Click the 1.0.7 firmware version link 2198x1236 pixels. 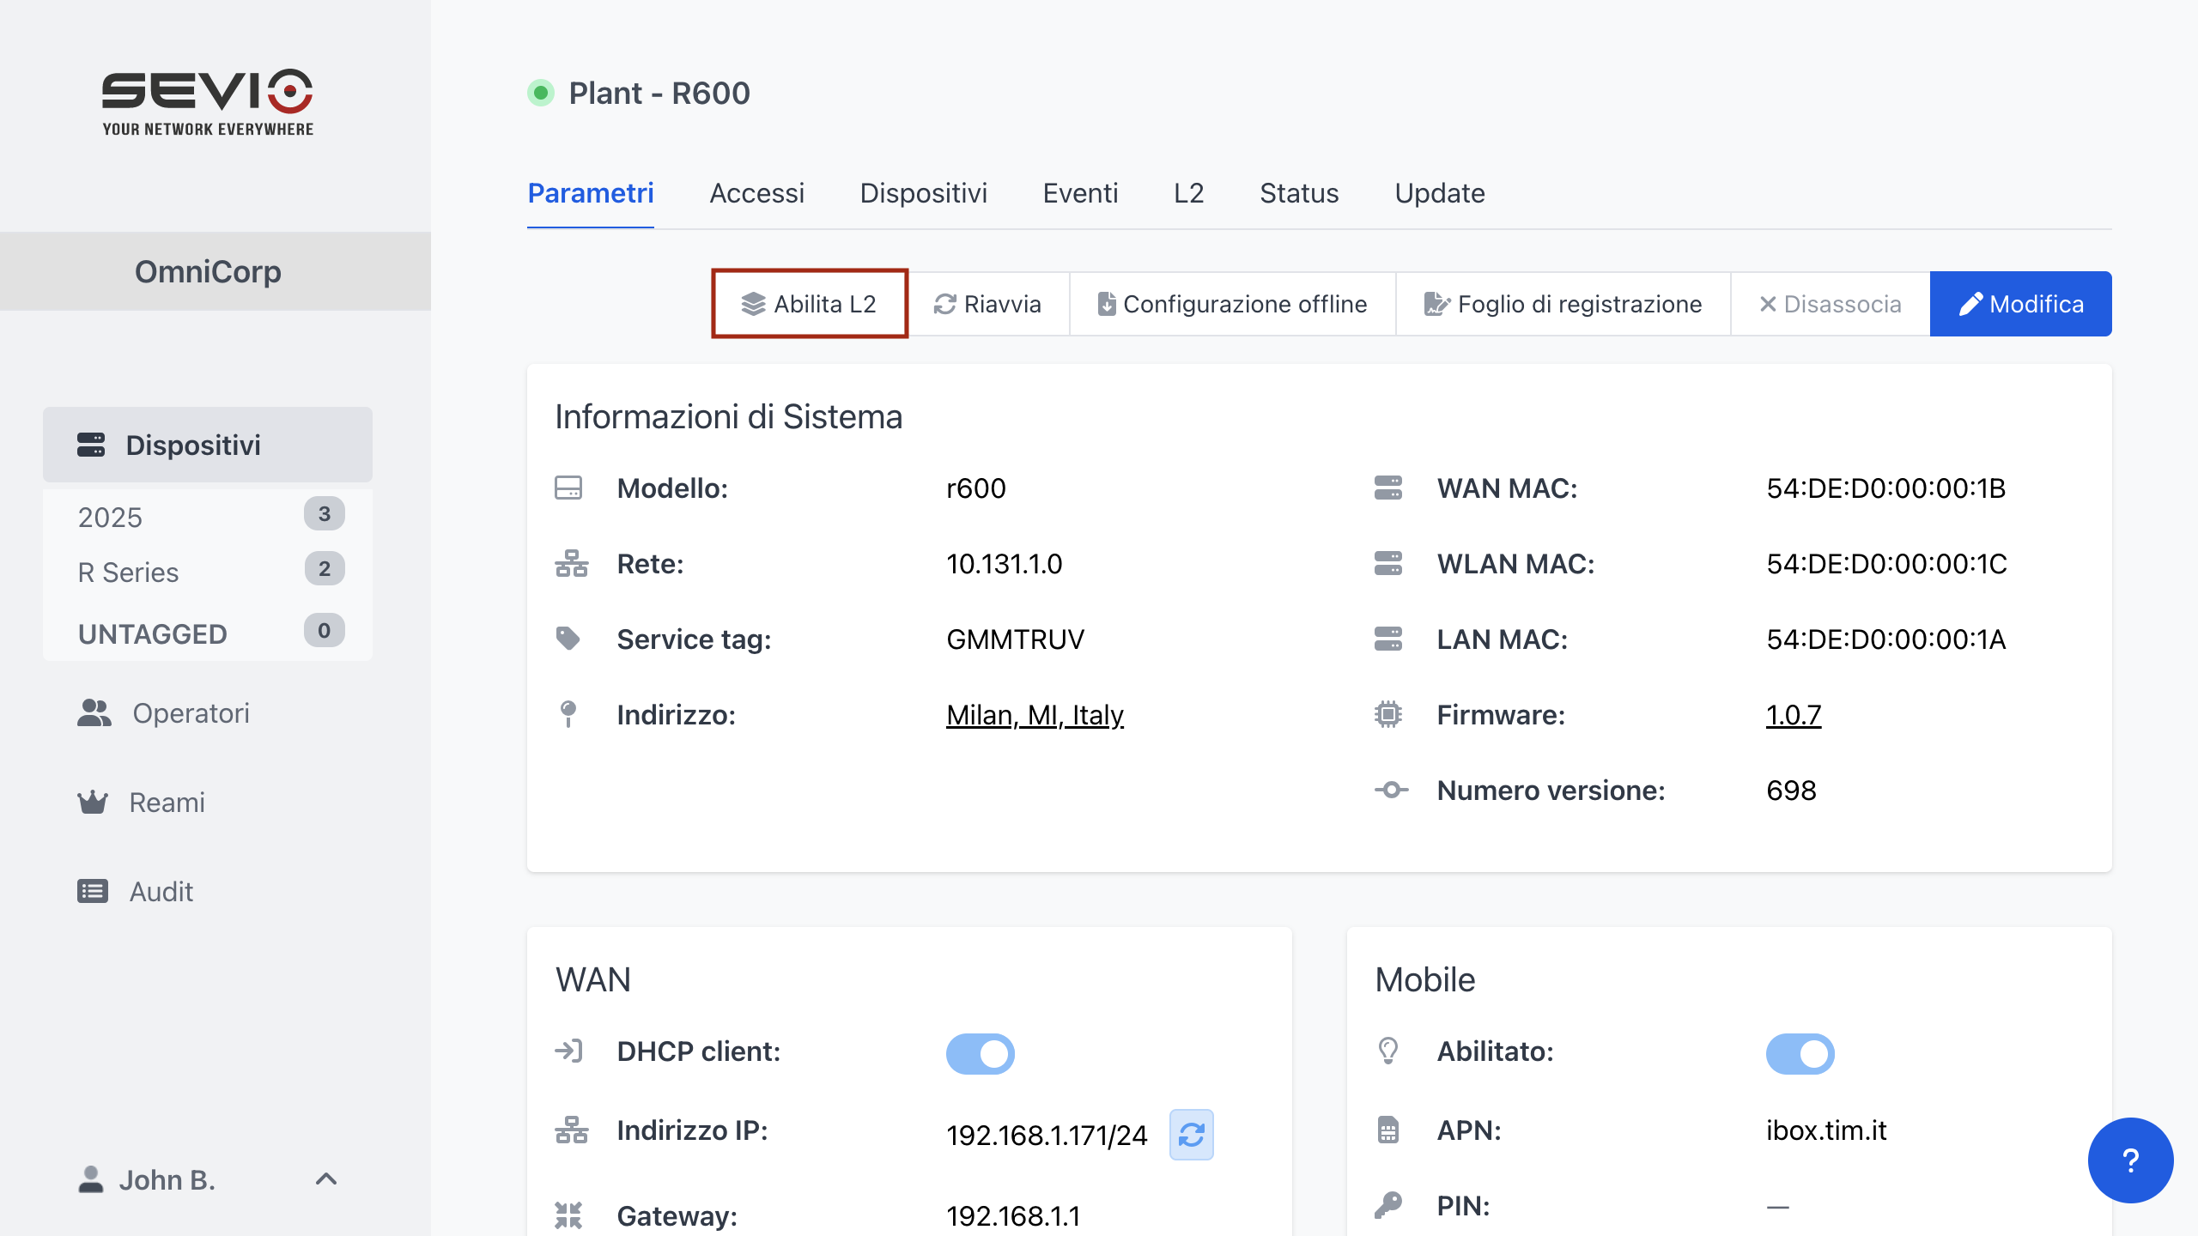[x=1793, y=715]
